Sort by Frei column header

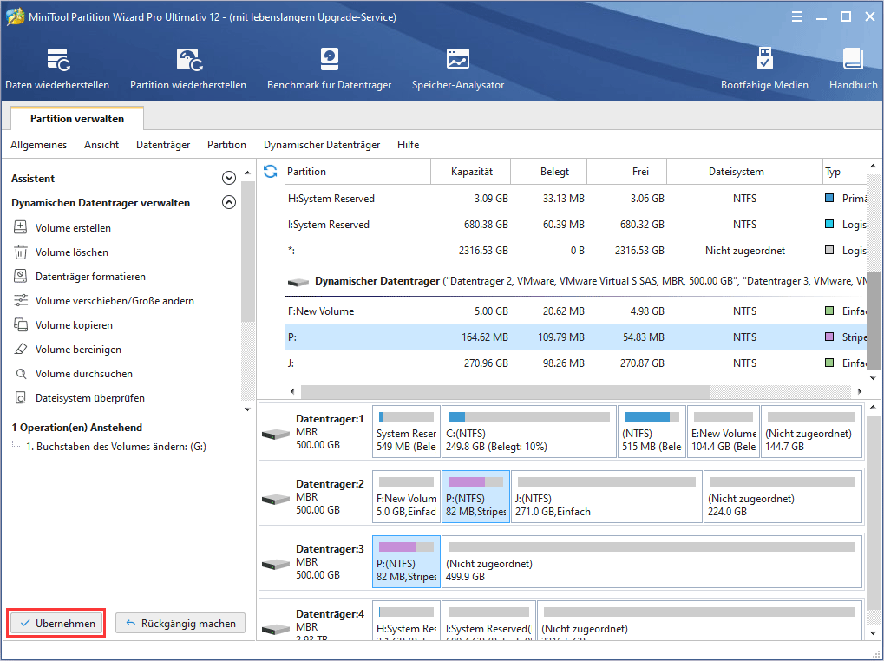[x=627, y=171]
